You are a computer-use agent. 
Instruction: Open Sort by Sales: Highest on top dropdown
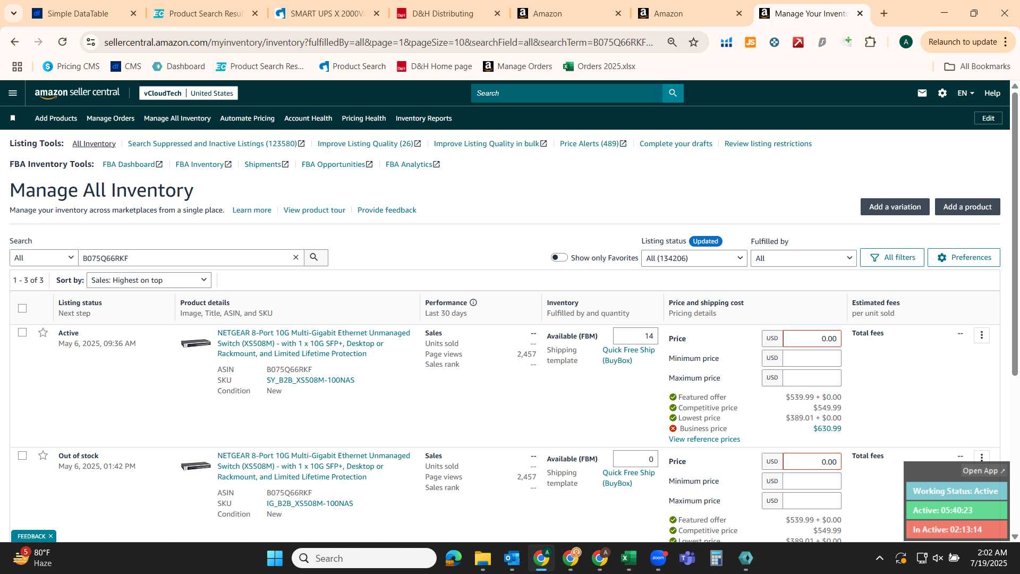pyautogui.click(x=149, y=280)
